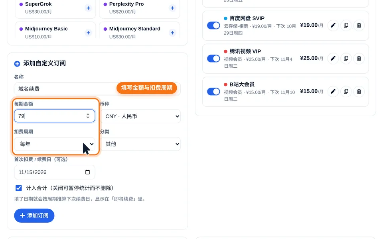Click the 腾讯视频 VIP title
Image resolution: width=383 pixels, height=239 pixels.
pos(245,51)
